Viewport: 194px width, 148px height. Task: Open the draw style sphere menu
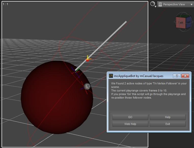coord(153,4)
